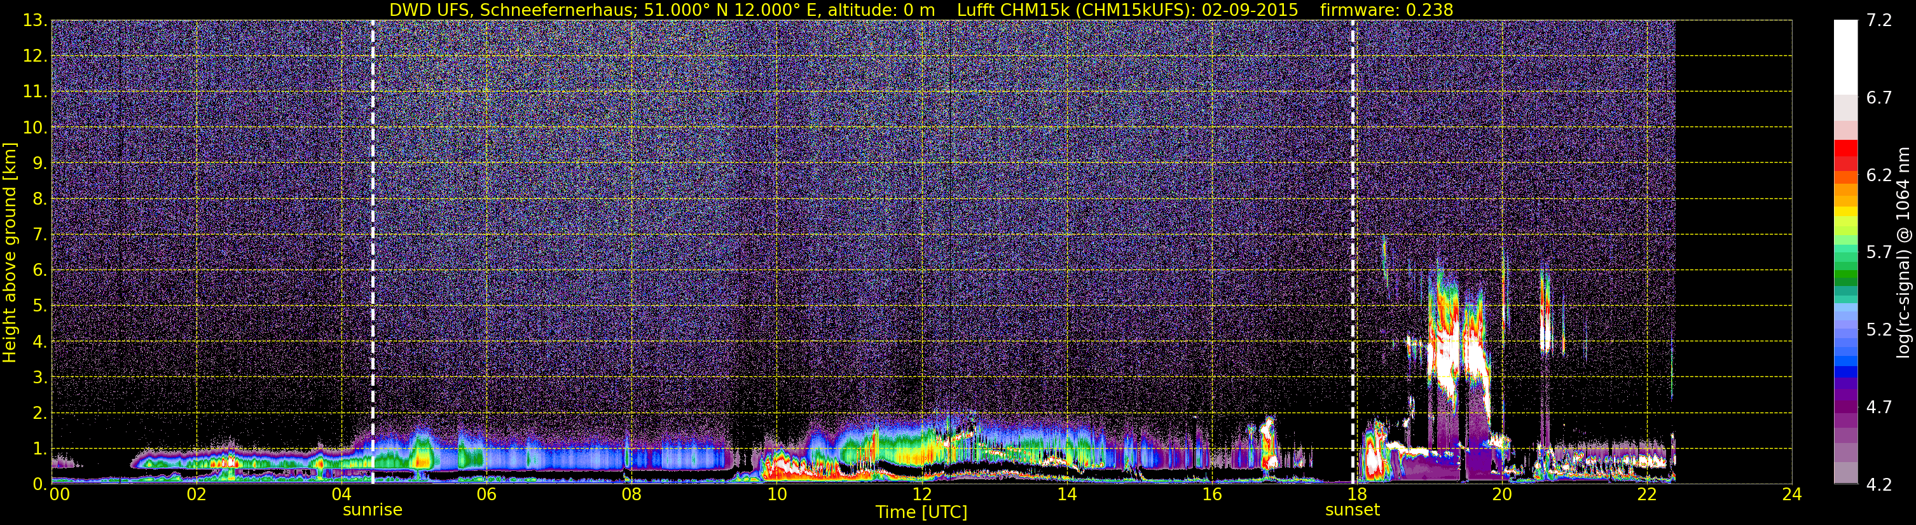Click the '24' time axis tick label
This screenshot has width=1916, height=525.
[x=1791, y=494]
